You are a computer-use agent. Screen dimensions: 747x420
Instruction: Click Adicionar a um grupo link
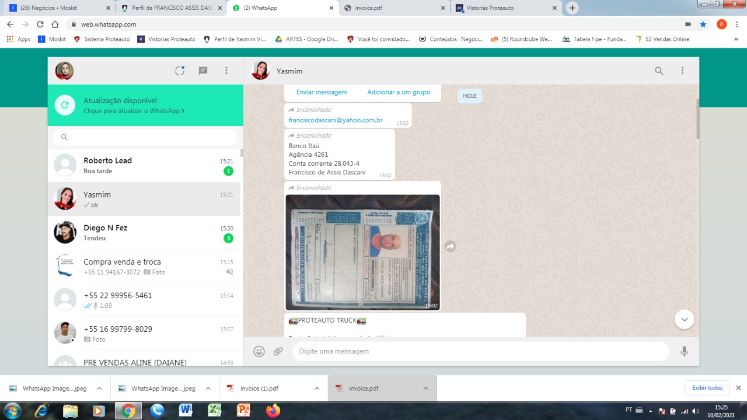tap(399, 92)
